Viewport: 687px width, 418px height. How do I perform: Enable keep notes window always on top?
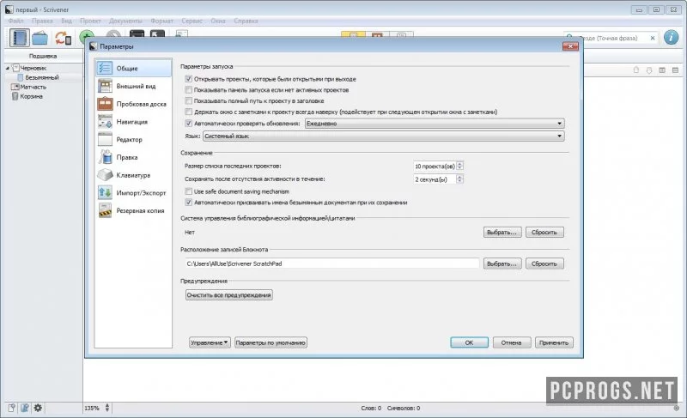(188, 112)
